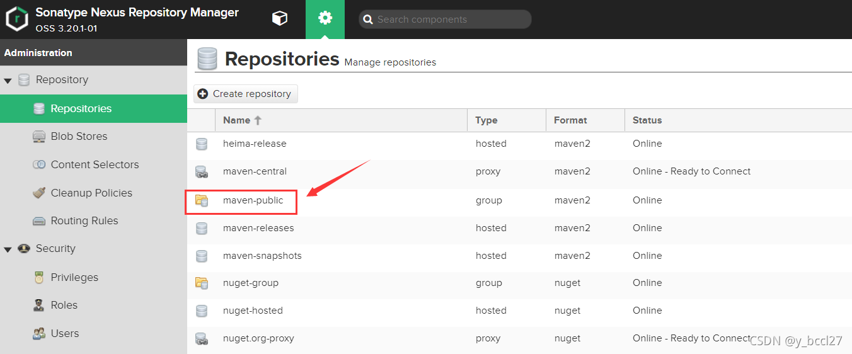This screenshot has height=354, width=852.
Task: Click the Name sort ascending arrow
Action: pyautogui.click(x=258, y=120)
